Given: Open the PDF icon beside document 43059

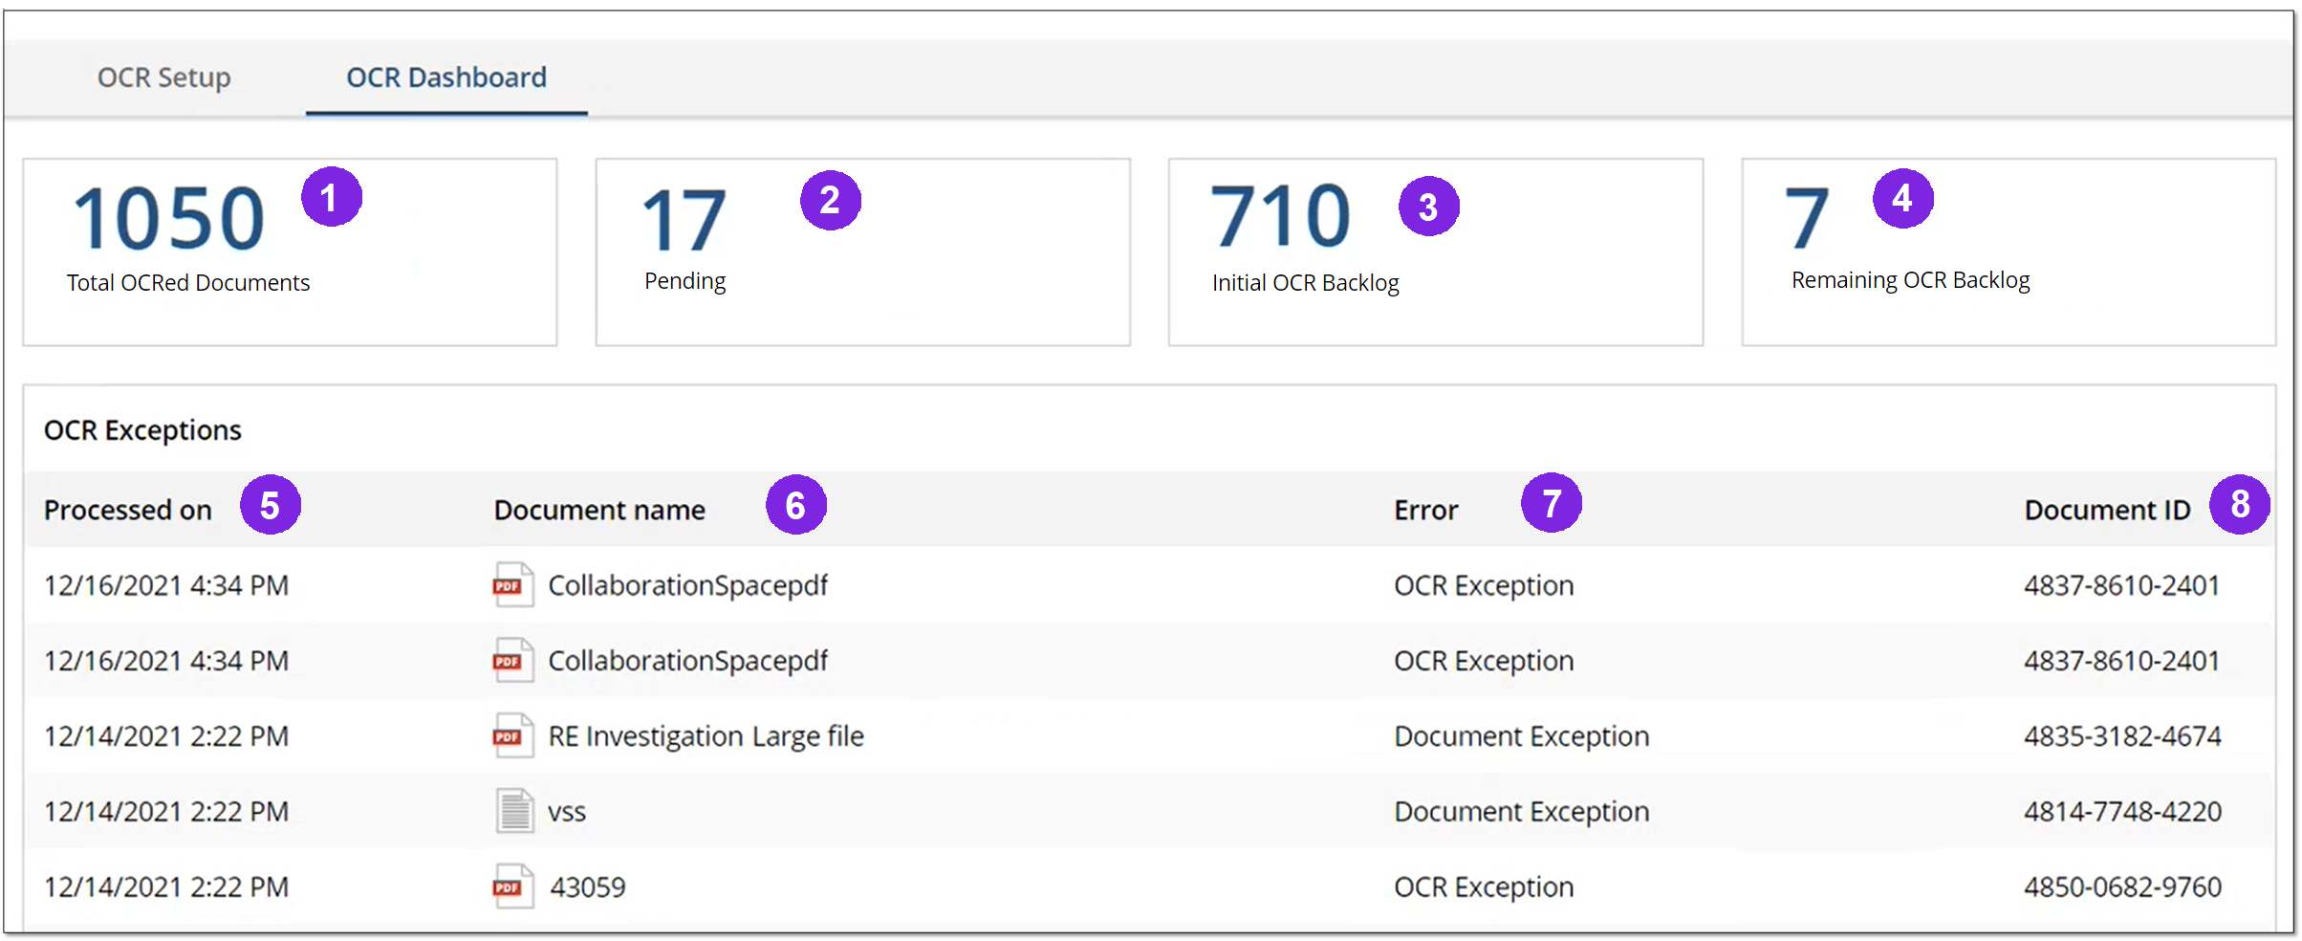Looking at the screenshot, I should click(511, 886).
